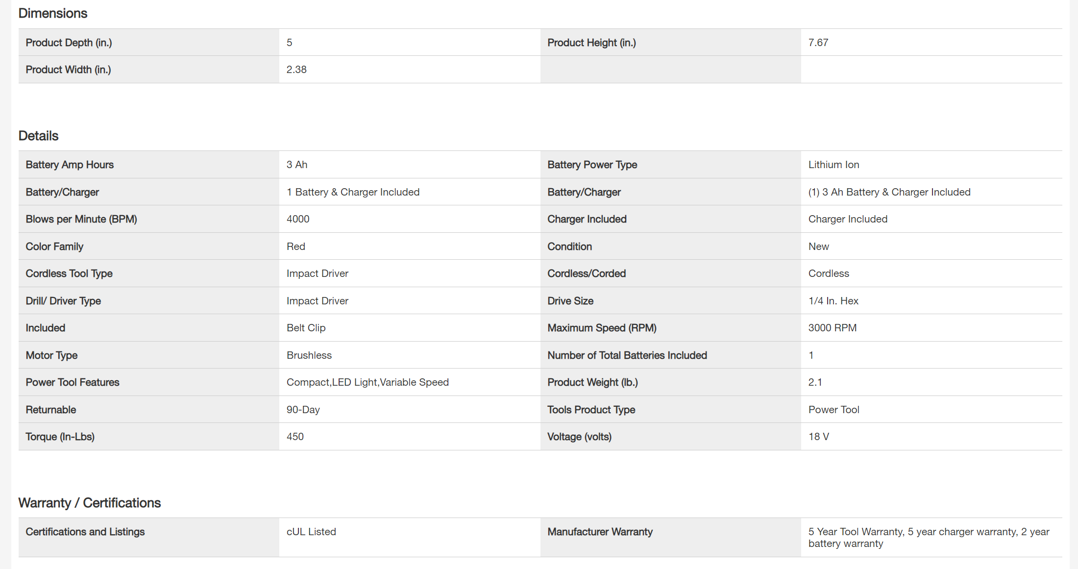Click the Maximum Speed value 3000 RPM
The height and width of the screenshot is (569, 1078).
832,328
